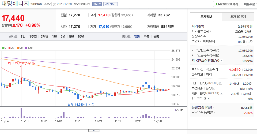Click the 투자의견 link
This screenshot has width=257, height=134.
(x=197, y=69)
